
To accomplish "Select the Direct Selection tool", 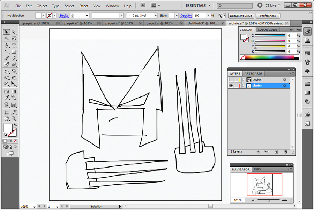I will click(14, 32).
